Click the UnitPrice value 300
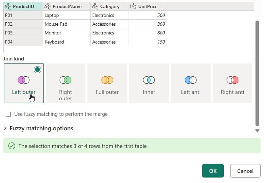Screen dimensions: 269x183 (x=147, y=24)
